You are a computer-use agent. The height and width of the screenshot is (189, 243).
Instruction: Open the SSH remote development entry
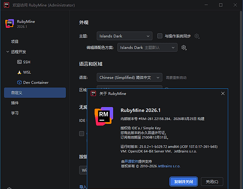(x=27, y=62)
